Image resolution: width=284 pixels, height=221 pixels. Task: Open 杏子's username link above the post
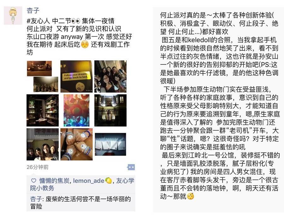33,10
